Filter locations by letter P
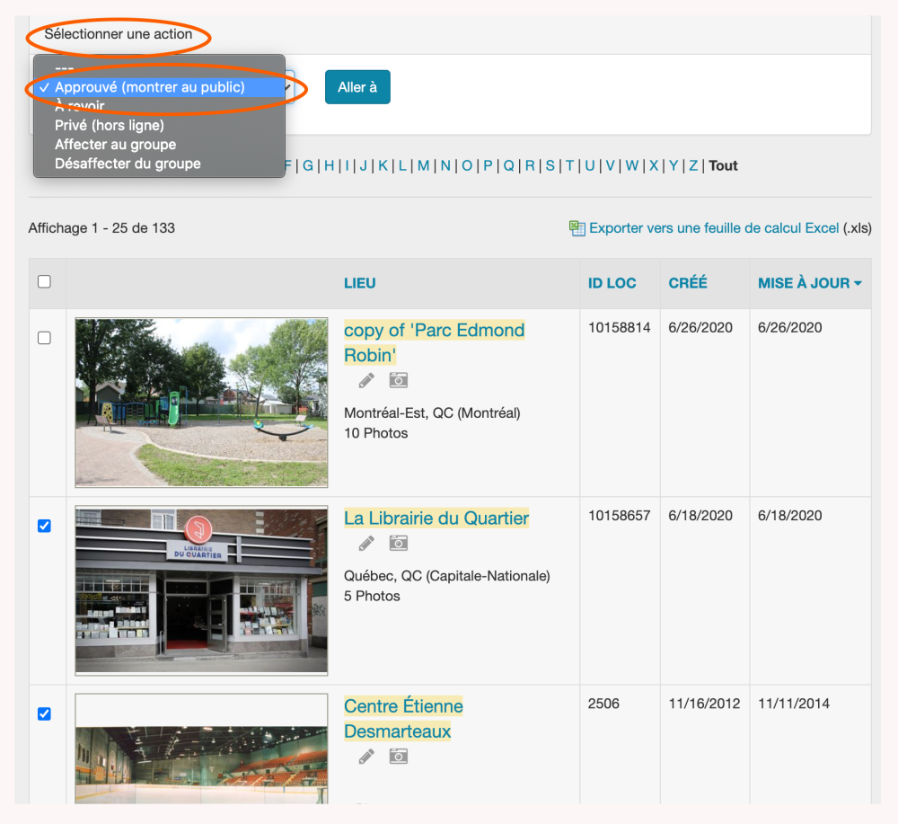This screenshot has width=898, height=824. pyautogui.click(x=488, y=165)
